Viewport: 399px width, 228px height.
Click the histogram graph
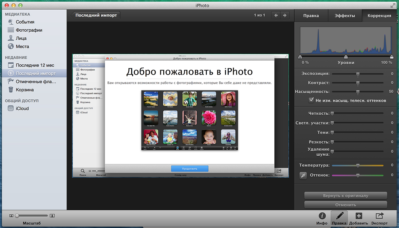346,40
